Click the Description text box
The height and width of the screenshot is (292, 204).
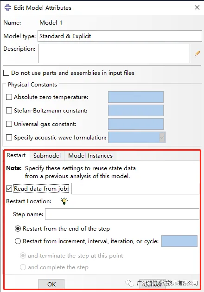pos(114,53)
